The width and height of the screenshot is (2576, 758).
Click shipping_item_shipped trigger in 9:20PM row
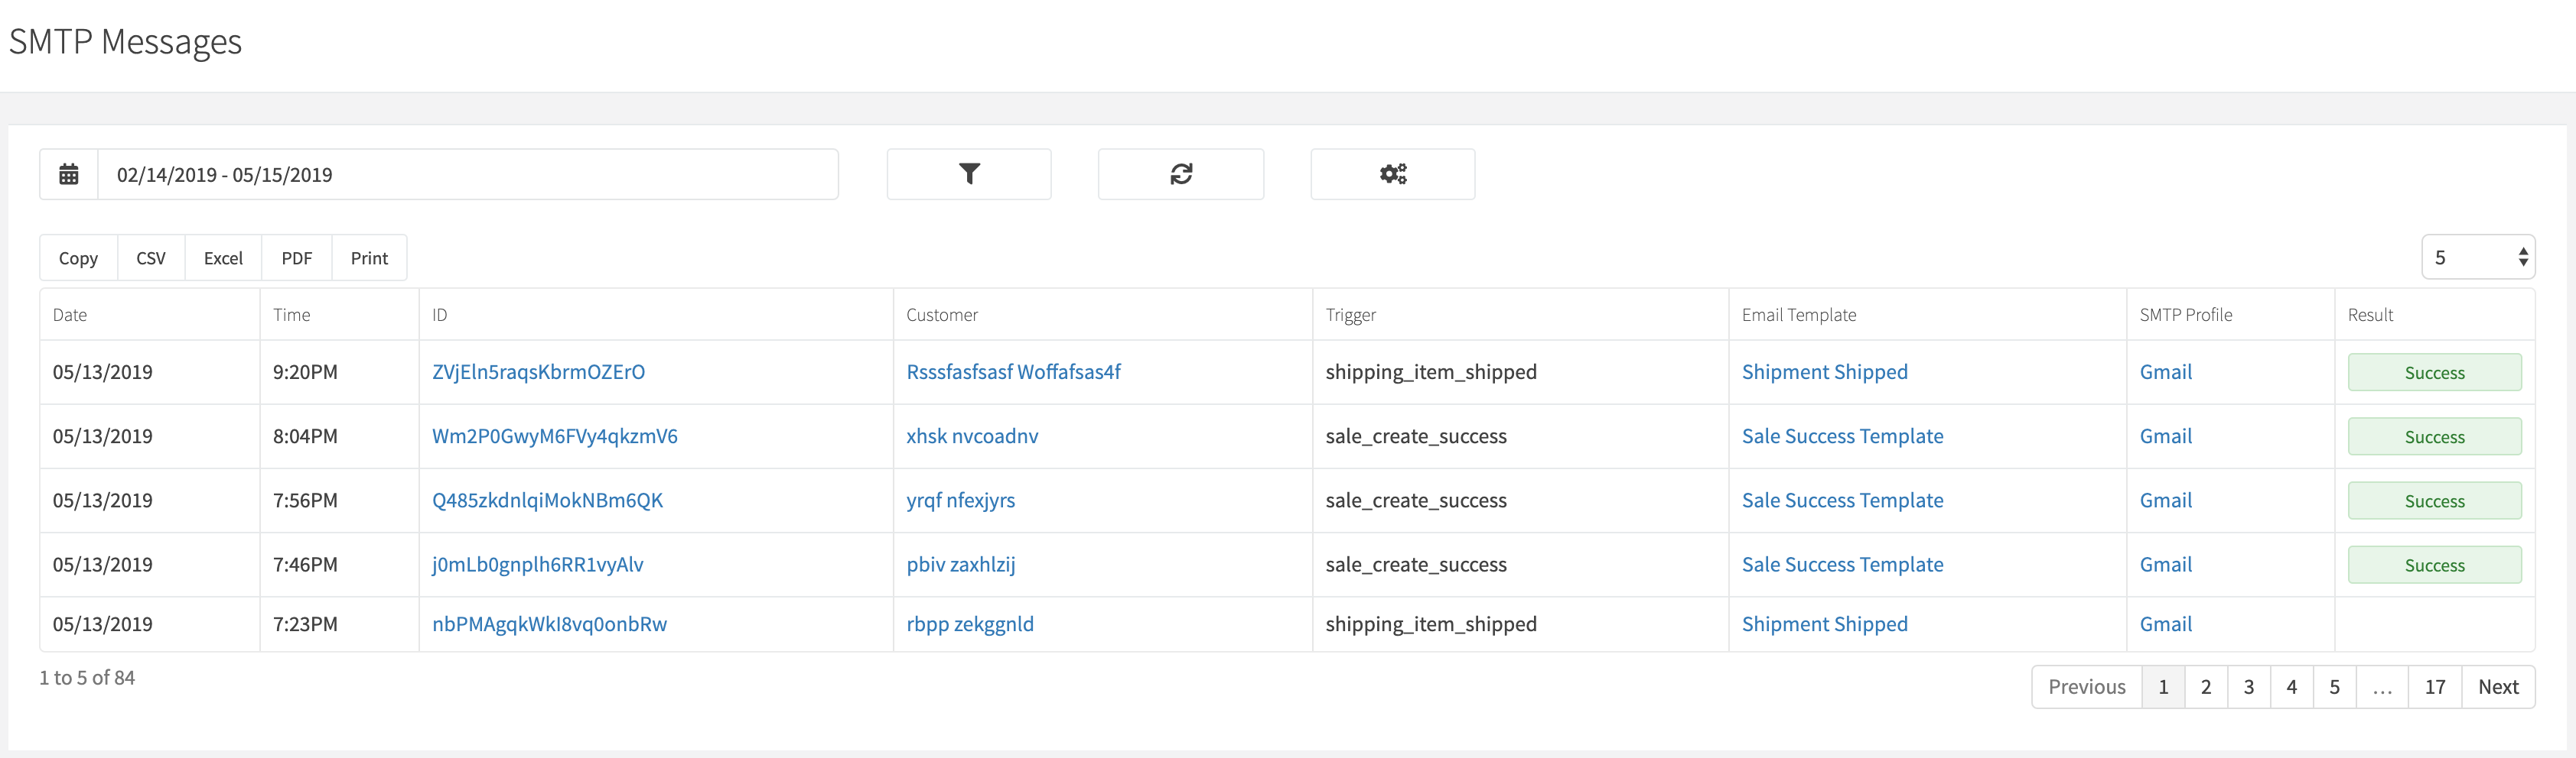(1431, 373)
